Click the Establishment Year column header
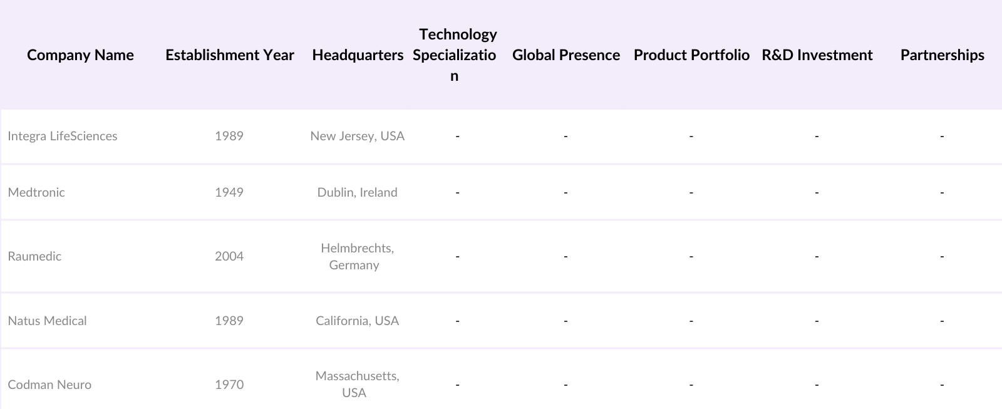This screenshot has width=1002, height=409. pyautogui.click(x=229, y=55)
